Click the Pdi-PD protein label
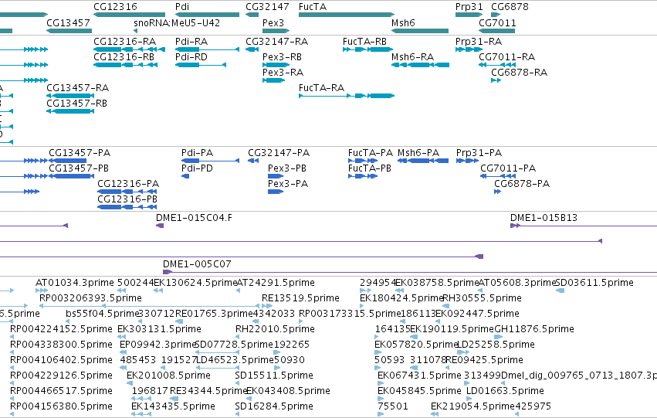Viewport: 657px width, 418px height. [x=197, y=168]
